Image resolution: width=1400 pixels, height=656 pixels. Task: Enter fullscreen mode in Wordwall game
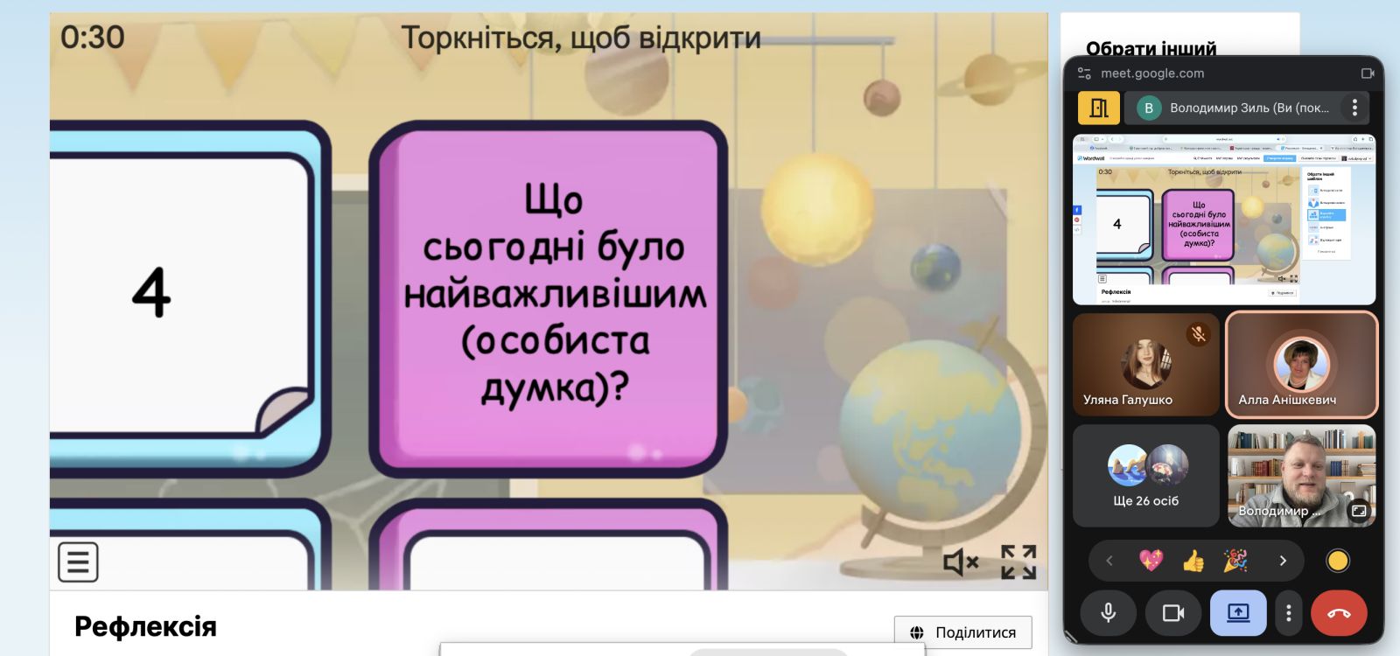(x=1018, y=562)
